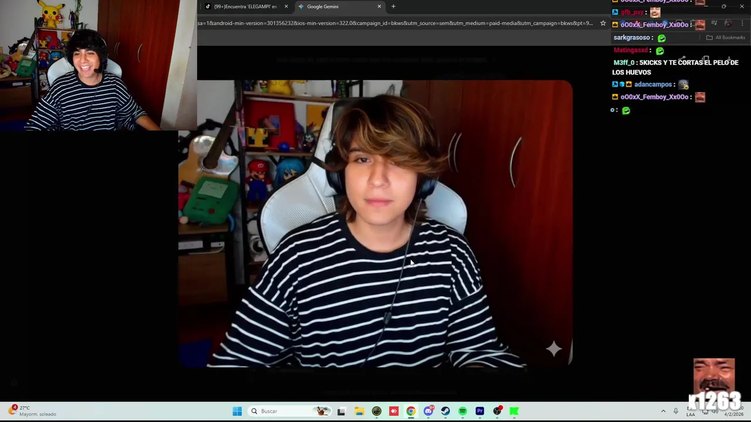Open the weather widget showing 27°C
751x422 pixels.
point(32,411)
